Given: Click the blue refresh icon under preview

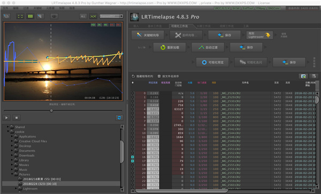Looking at the screenshot, I should click(x=119, y=118).
